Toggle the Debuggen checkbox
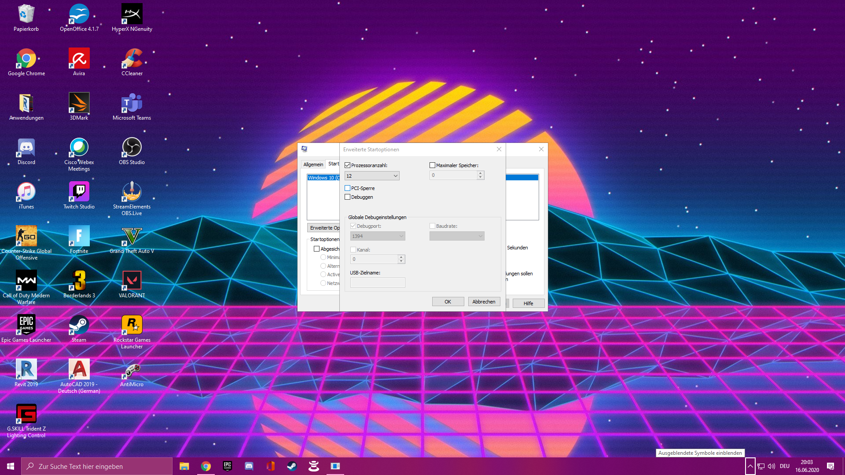 (348, 197)
